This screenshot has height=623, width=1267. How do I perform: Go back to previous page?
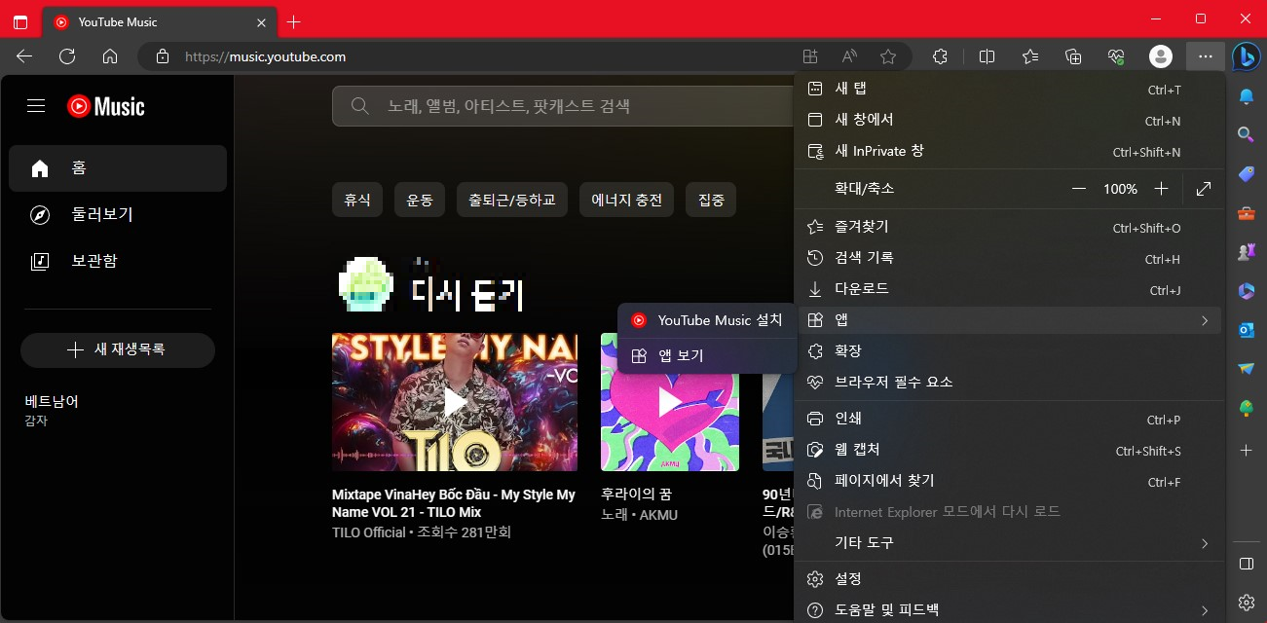point(24,56)
